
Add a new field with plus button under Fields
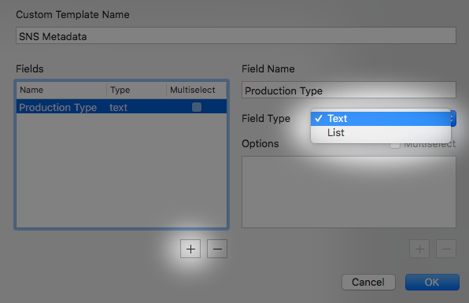pyautogui.click(x=190, y=249)
